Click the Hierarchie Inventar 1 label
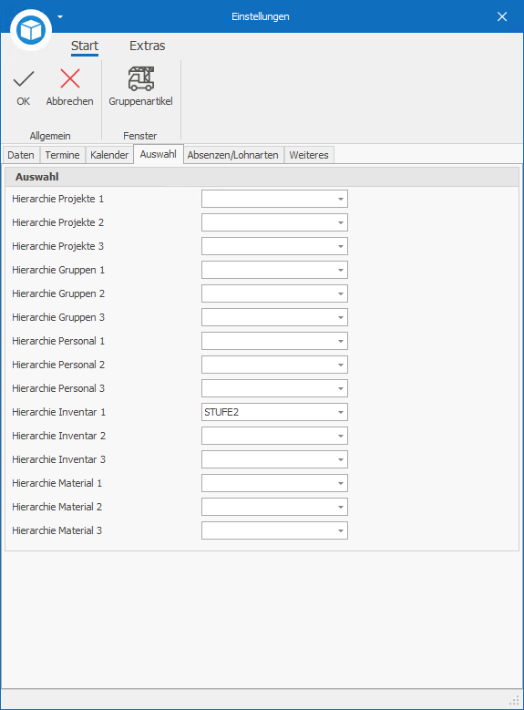524x710 pixels. [59, 412]
